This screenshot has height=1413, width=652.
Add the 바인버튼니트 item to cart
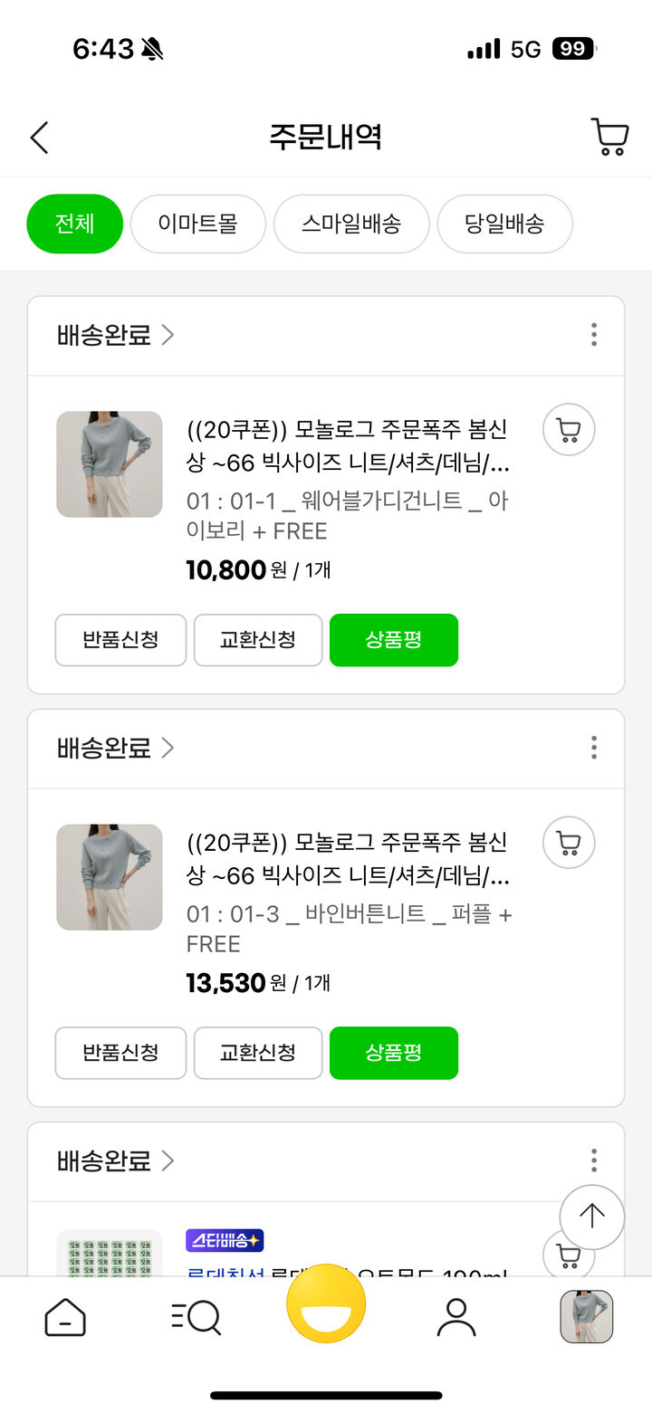tap(569, 843)
